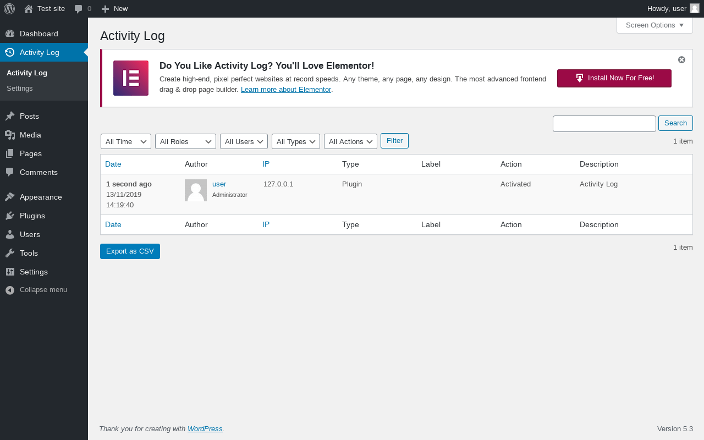Viewport: 704px width, 440px height.
Task: Click the Filter button
Action: [394, 141]
